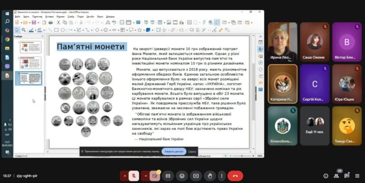Click Export as PDF icon
365x183 pixels.
click(44, 23)
